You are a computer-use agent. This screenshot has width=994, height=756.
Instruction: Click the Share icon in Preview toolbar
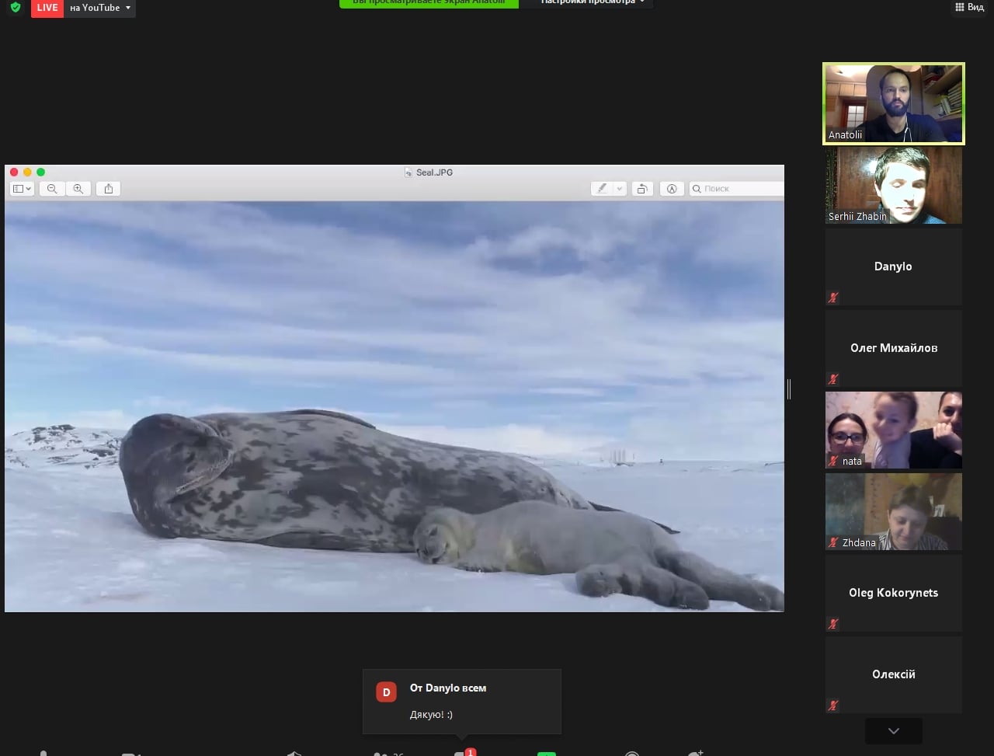pos(109,189)
